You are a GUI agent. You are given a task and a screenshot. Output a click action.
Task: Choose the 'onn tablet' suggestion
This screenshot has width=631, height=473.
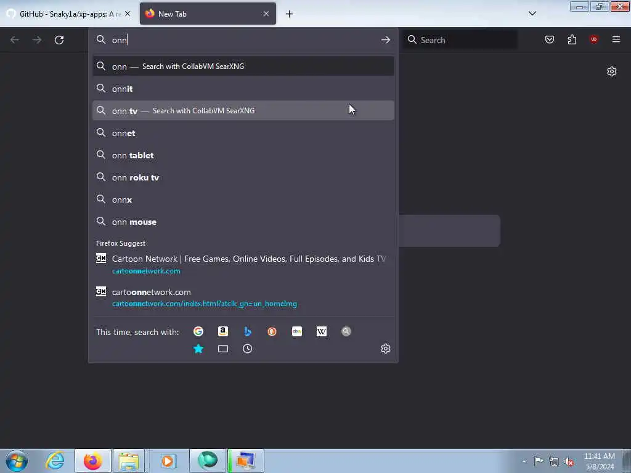coord(243,155)
